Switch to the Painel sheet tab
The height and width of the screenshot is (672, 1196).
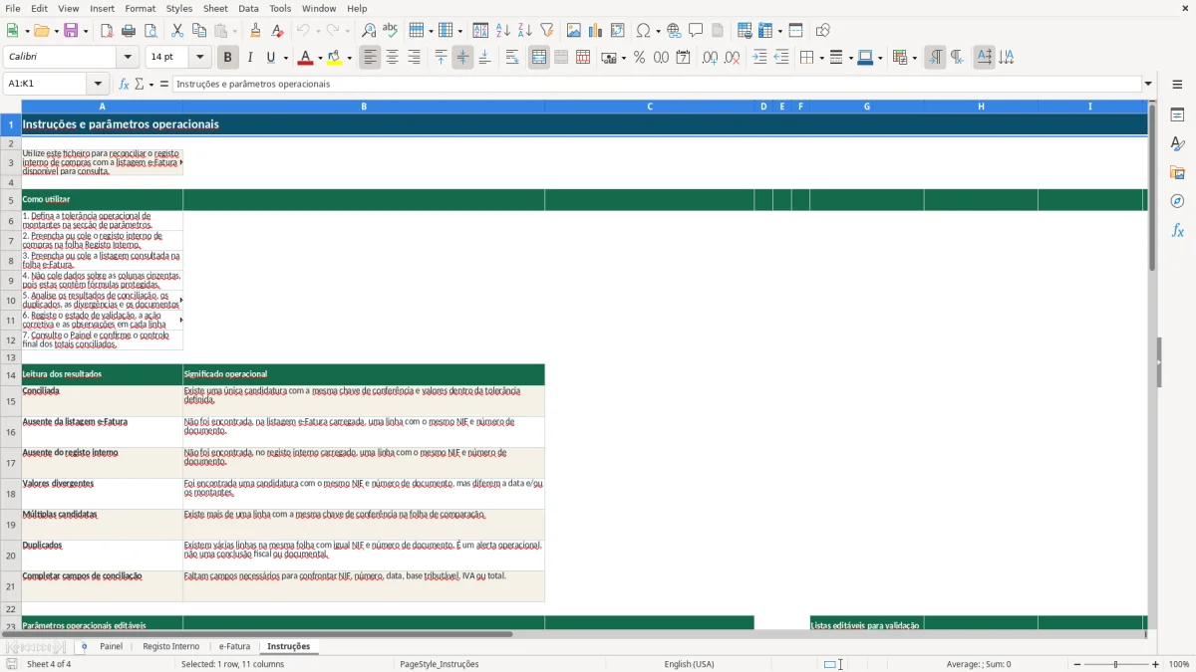point(111,646)
